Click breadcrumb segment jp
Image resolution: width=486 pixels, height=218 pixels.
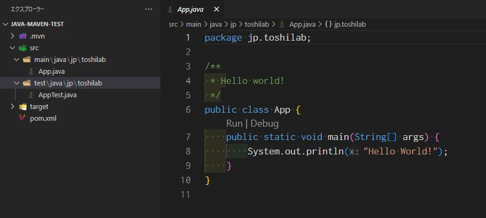(x=233, y=24)
